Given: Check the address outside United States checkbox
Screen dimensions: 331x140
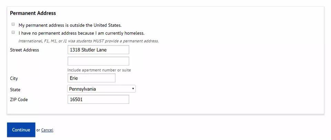Looking at the screenshot, I should pyautogui.click(x=13, y=24).
